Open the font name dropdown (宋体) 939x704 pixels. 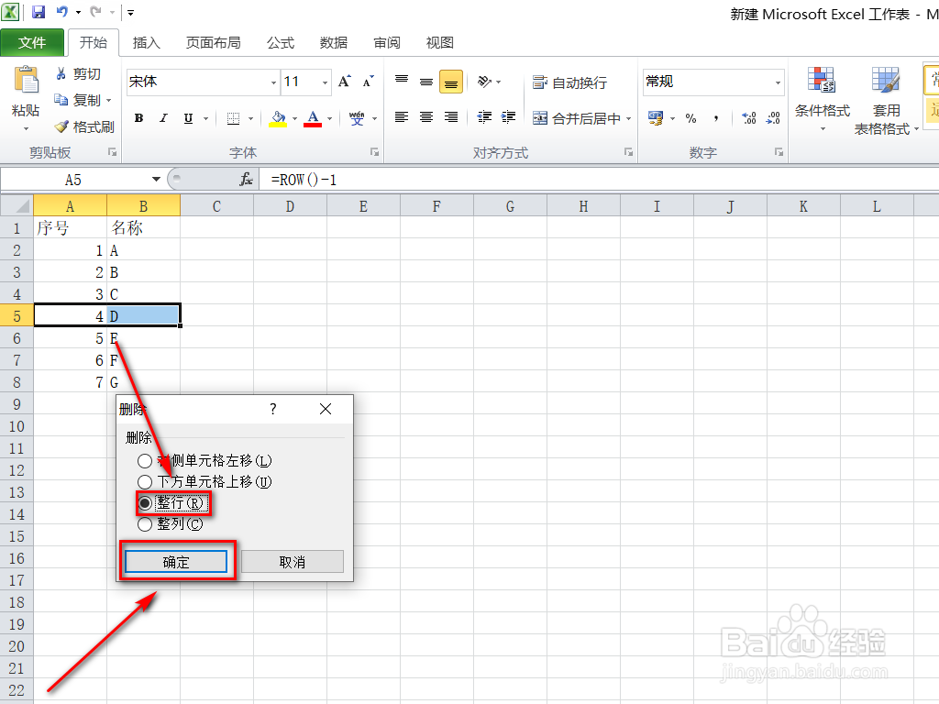click(x=273, y=82)
